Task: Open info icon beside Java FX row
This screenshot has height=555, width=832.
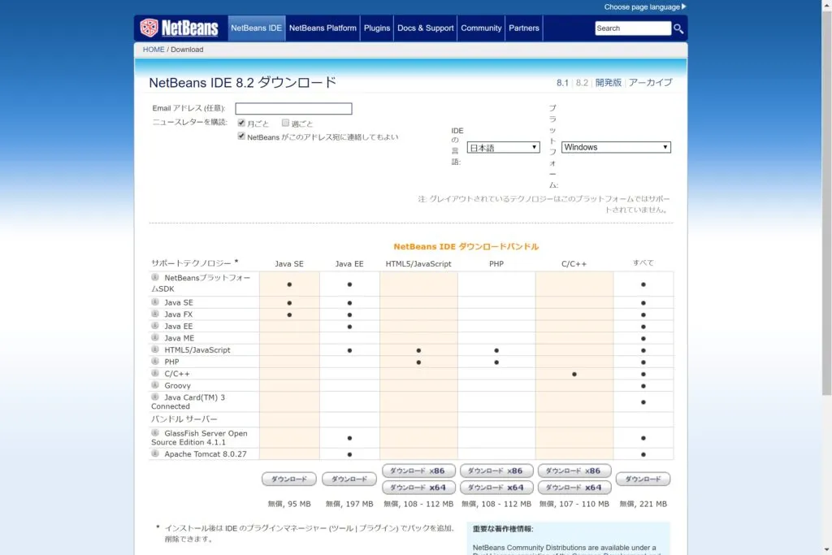Action: pos(155,314)
